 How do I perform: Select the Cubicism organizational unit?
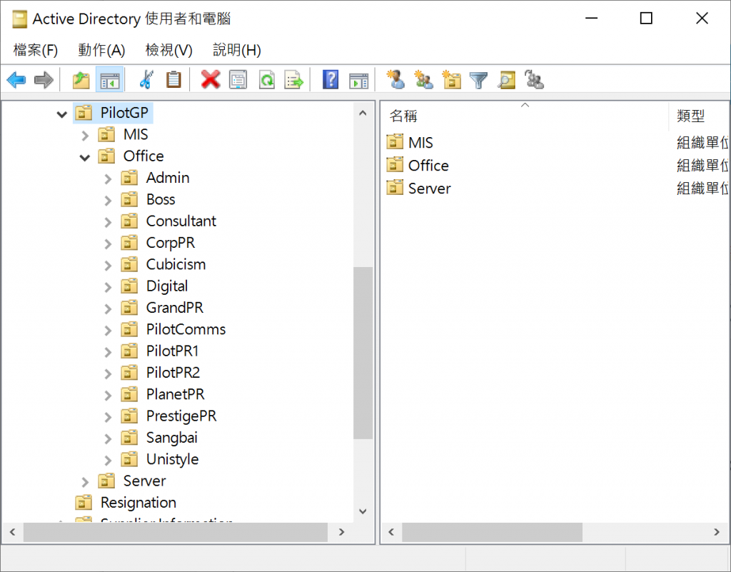coord(176,264)
